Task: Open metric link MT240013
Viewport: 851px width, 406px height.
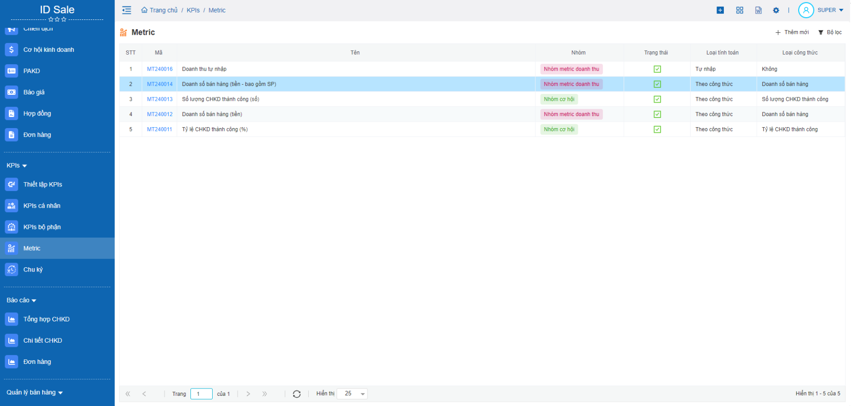Action: [159, 99]
